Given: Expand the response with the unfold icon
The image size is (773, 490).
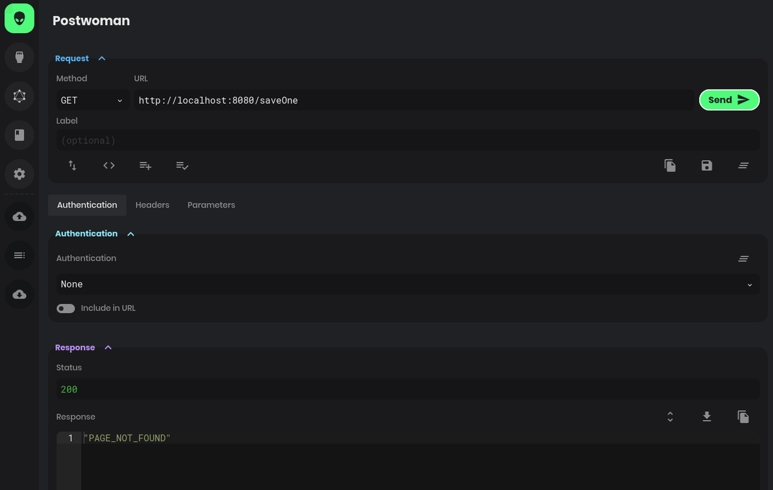Looking at the screenshot, I should pos(670,416).
